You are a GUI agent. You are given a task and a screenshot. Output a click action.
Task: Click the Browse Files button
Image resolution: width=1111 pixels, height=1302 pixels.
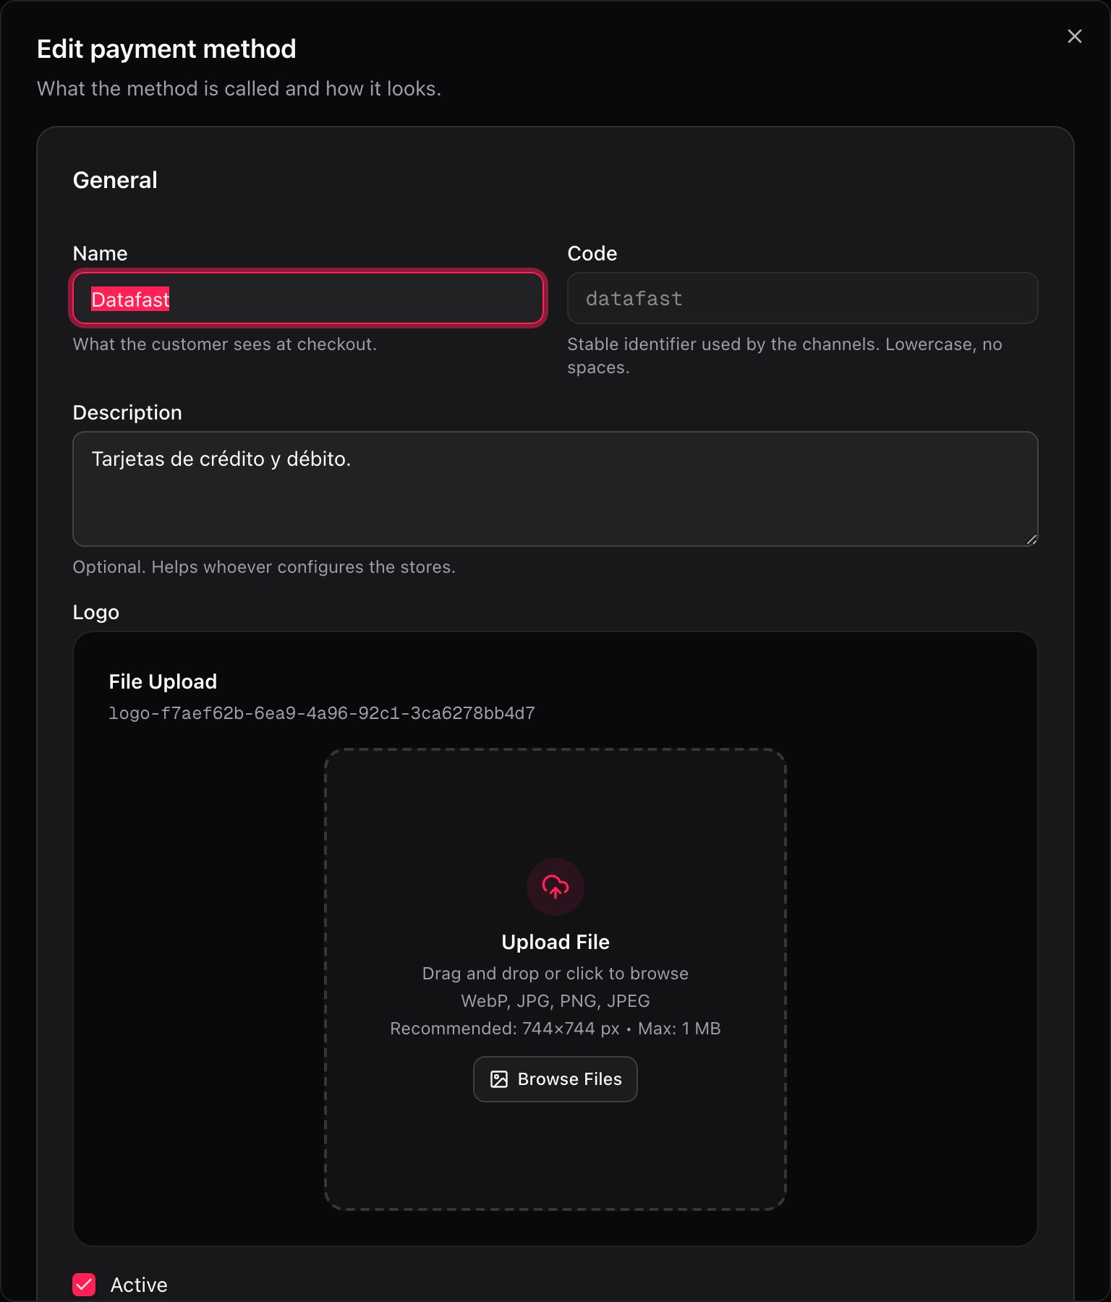pyautogui.click(x=555, y=1079)
